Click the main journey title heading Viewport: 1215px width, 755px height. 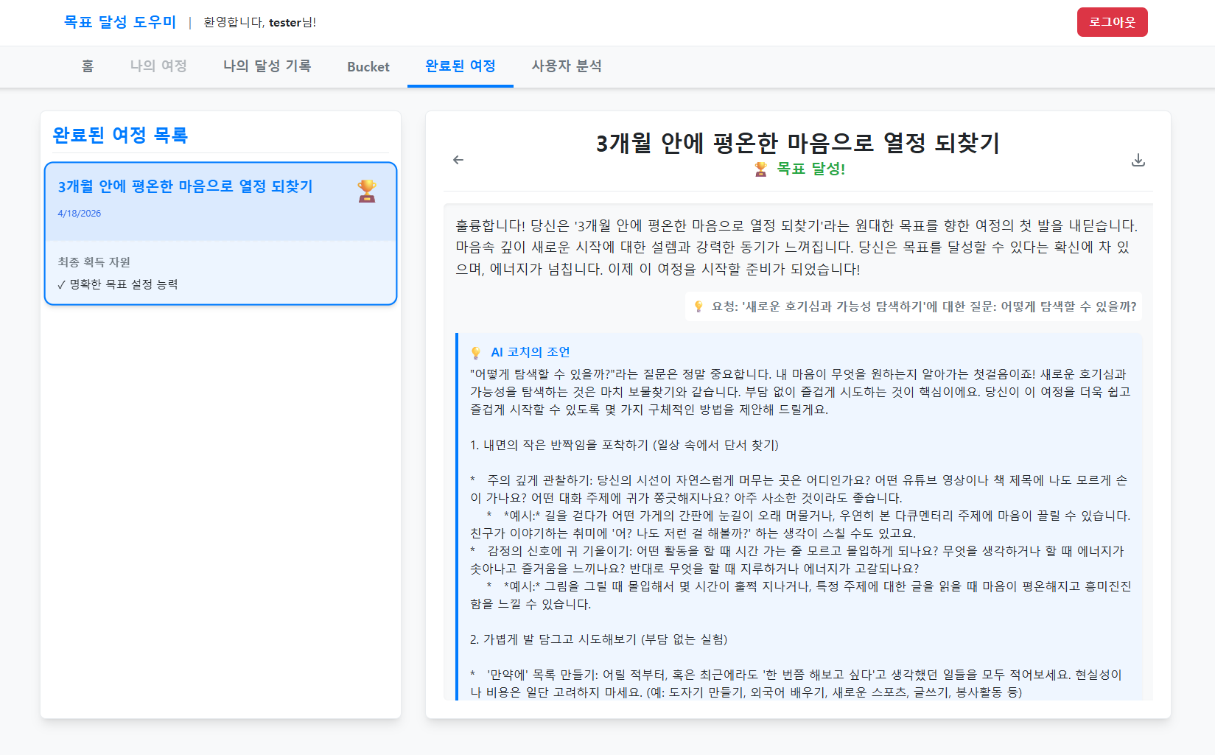point(798,143)
